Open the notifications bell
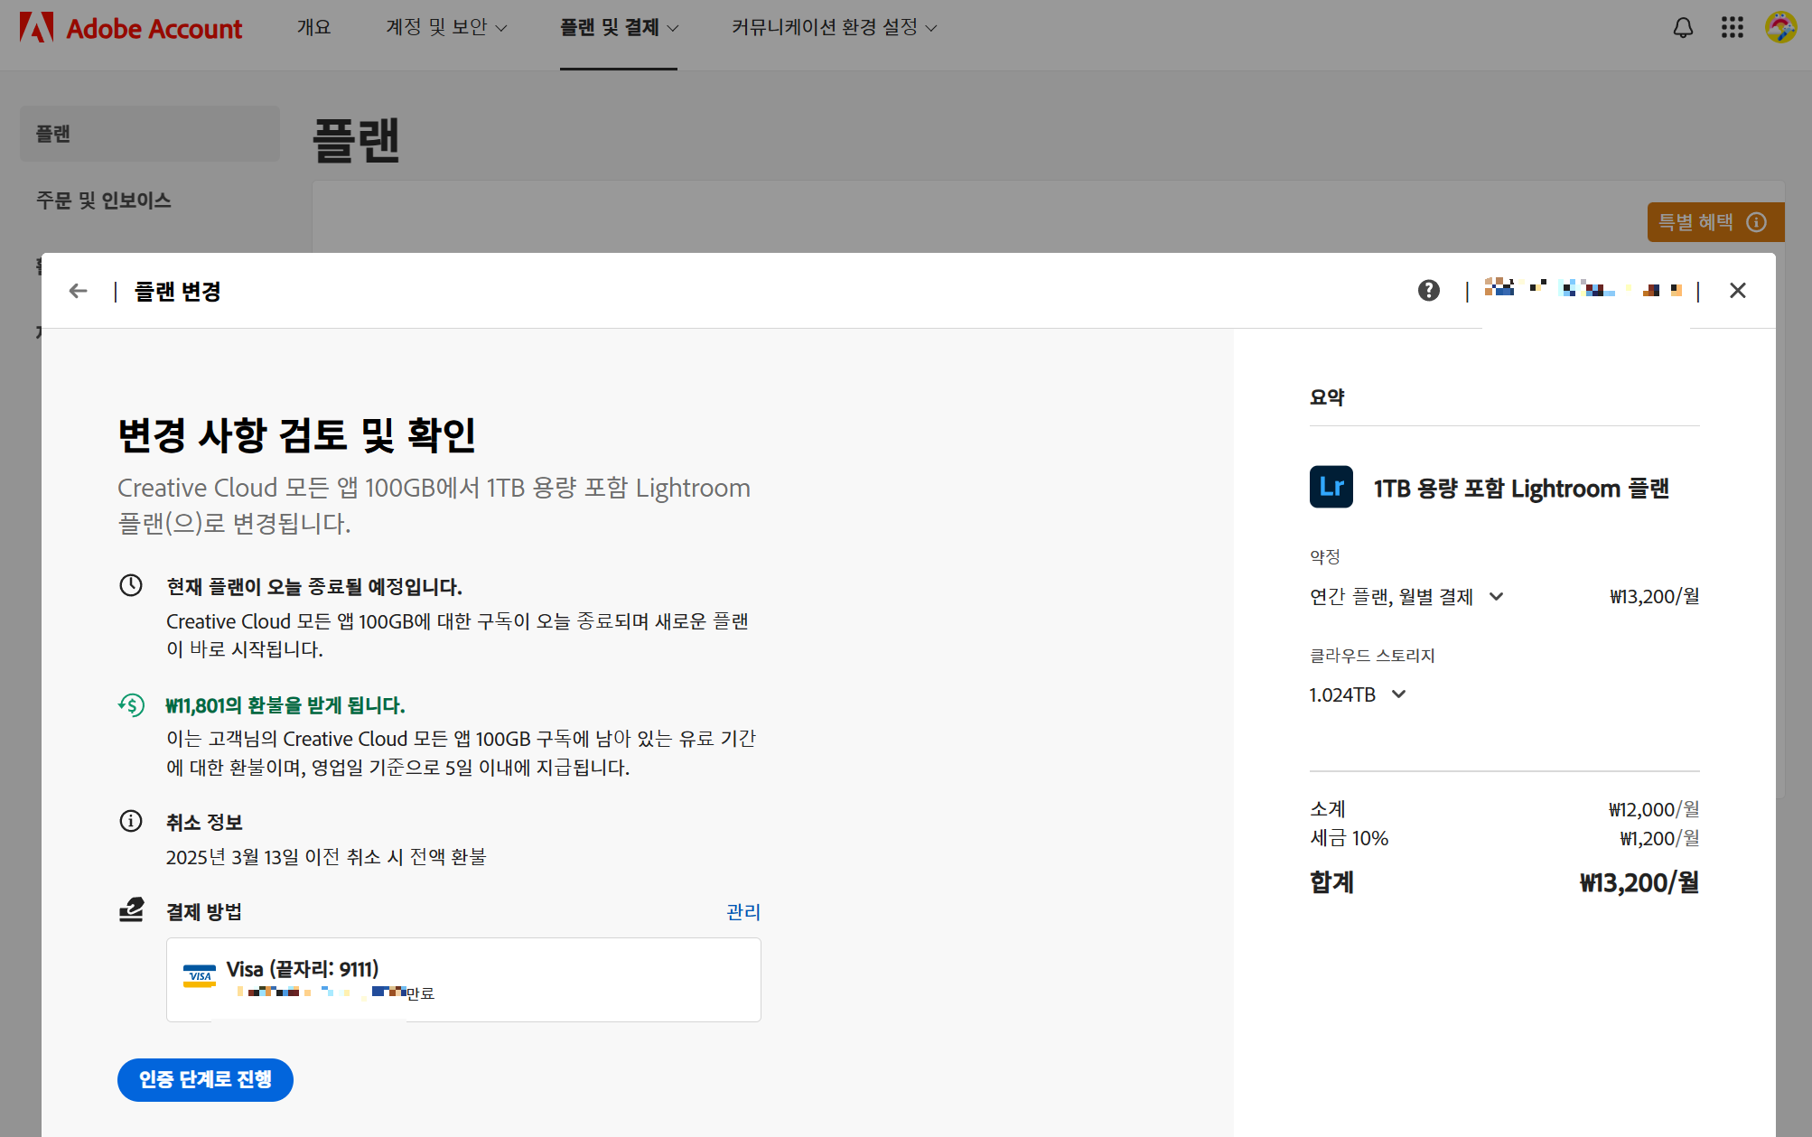 [x=1683, y=28]
